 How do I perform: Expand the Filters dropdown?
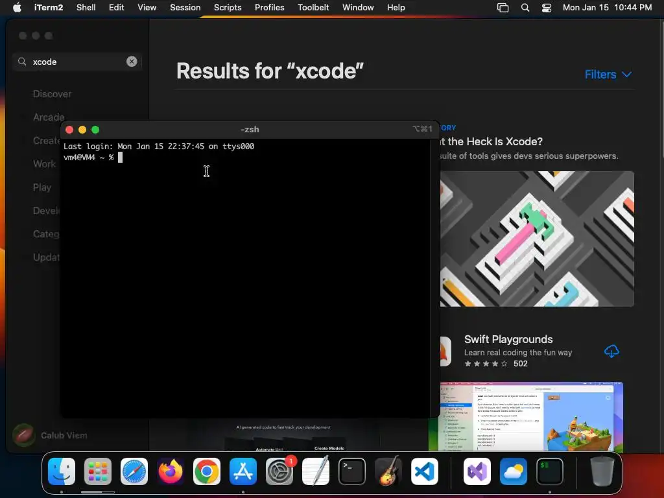[608, 75]
